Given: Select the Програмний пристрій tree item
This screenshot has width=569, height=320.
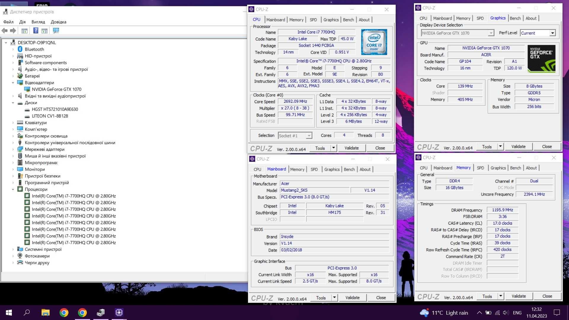Looking at the screenshot, I should point(47,183).
